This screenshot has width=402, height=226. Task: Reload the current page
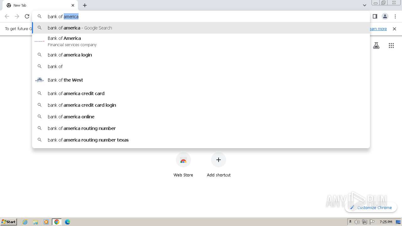tap(27, 16)
